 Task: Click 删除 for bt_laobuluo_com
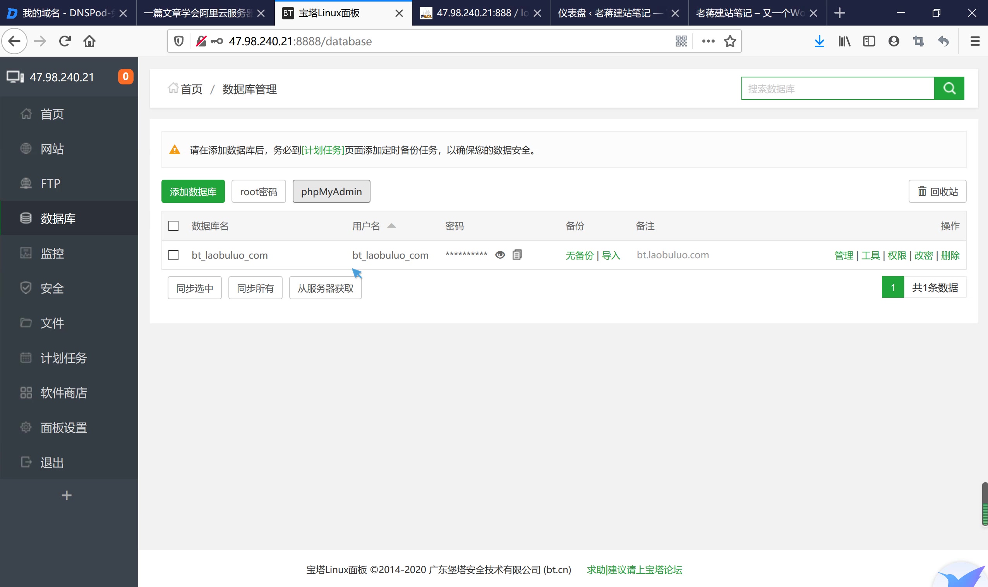(950, 255)
